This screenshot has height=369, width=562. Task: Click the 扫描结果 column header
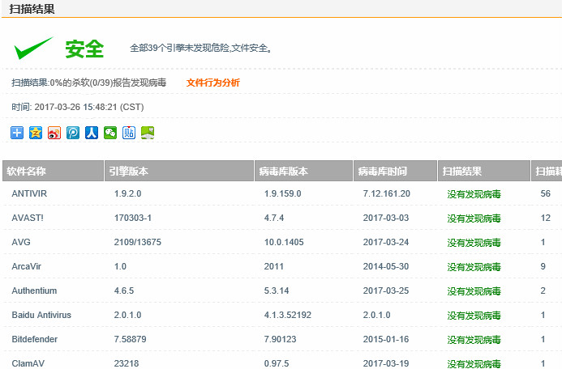pyautogui.click(x=484, y=171)
